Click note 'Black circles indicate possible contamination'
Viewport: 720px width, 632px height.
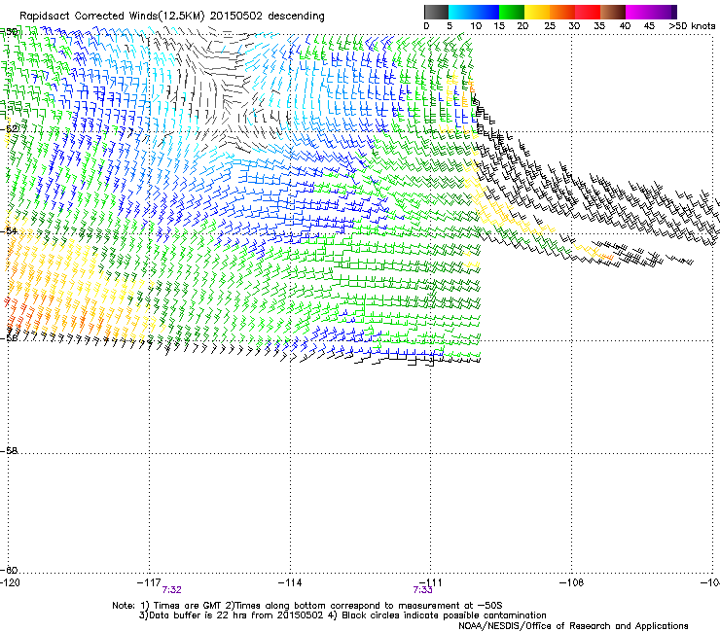(x=444, y=615)
